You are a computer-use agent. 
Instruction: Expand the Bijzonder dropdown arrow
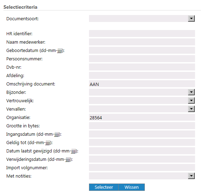click(191, 92)
